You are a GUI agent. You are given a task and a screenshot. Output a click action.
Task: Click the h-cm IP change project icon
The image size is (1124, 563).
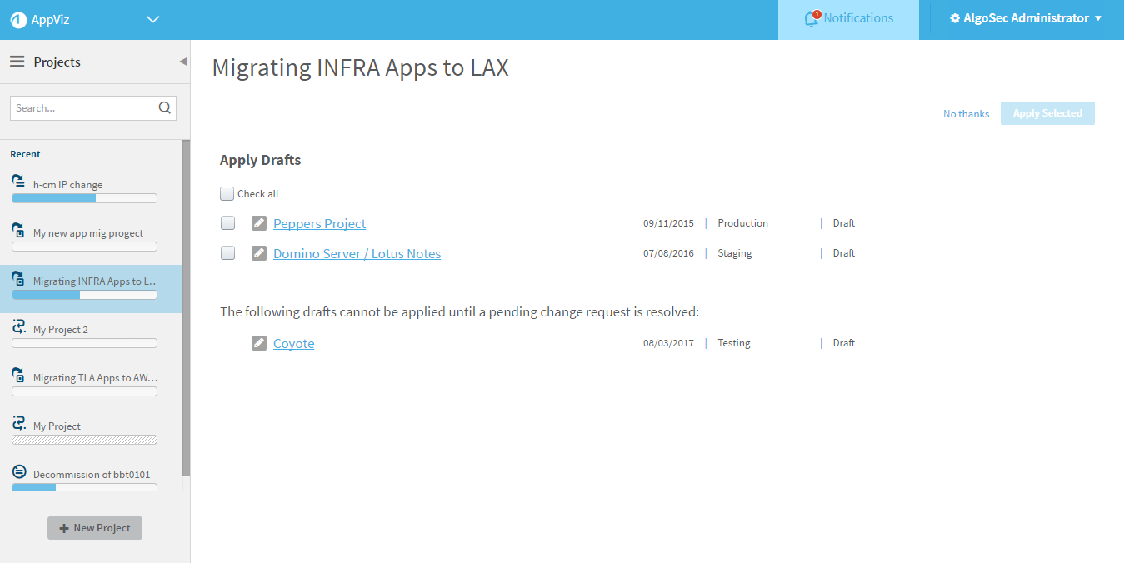[x=18, y=181]
